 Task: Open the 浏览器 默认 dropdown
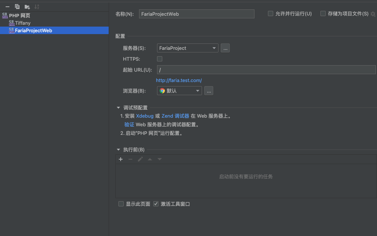(x=180, y=91)
